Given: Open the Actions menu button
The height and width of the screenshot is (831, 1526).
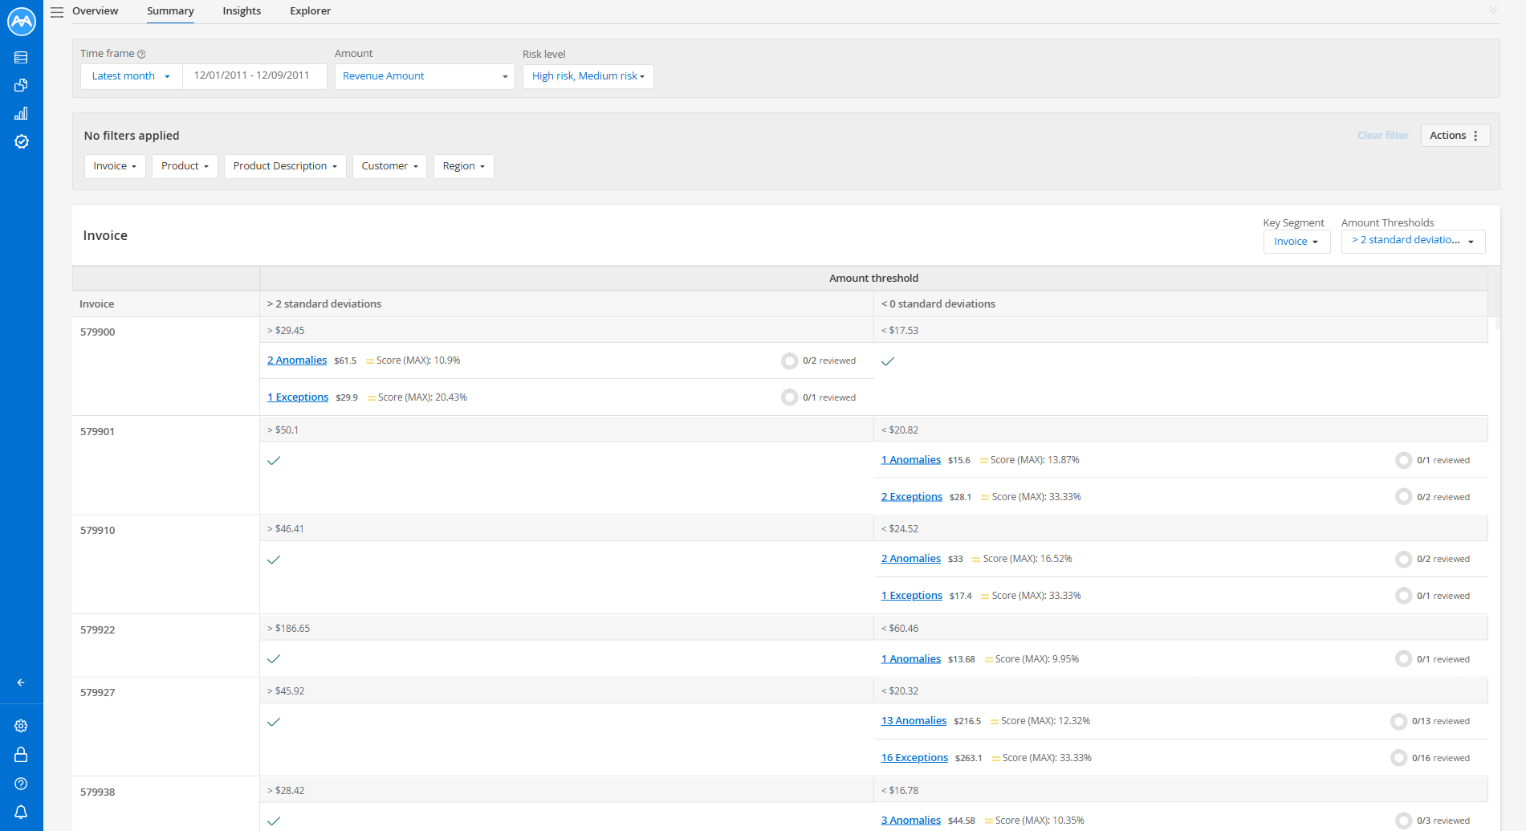Looking at the screenshot, I should pyautogui.click(x=1455, y=136).
